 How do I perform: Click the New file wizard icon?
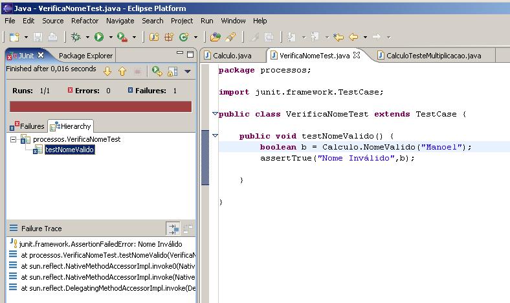[14, 37]
